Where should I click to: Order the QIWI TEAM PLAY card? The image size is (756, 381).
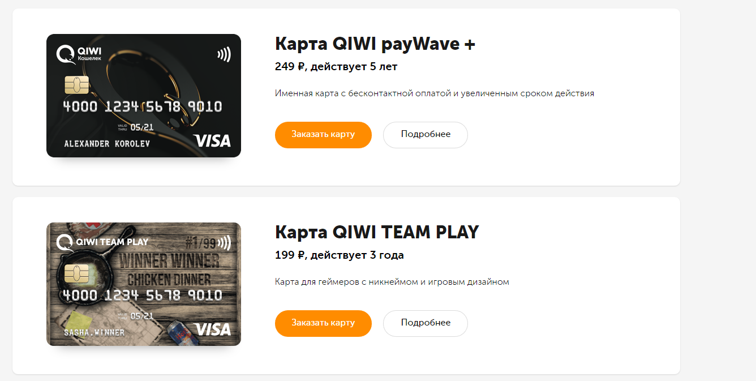click(323, 323)
